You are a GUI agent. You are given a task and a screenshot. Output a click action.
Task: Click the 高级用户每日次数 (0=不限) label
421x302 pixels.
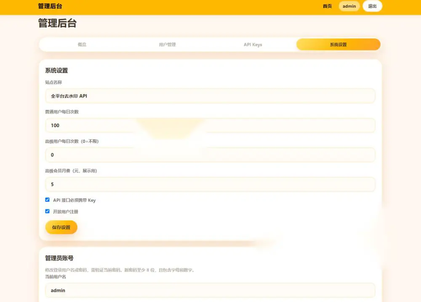pos(72,141)
